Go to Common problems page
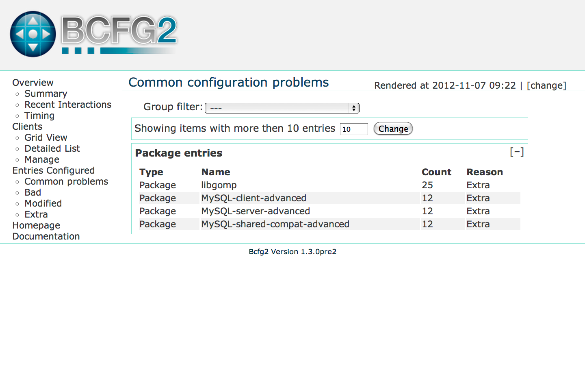This screenshot has height=366, width=585. pos(66,181)
